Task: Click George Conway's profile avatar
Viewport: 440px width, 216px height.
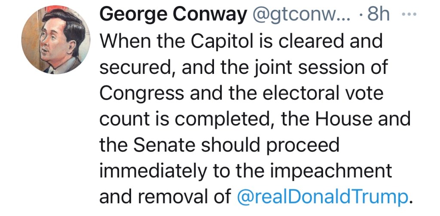Action: pos(56,40)
